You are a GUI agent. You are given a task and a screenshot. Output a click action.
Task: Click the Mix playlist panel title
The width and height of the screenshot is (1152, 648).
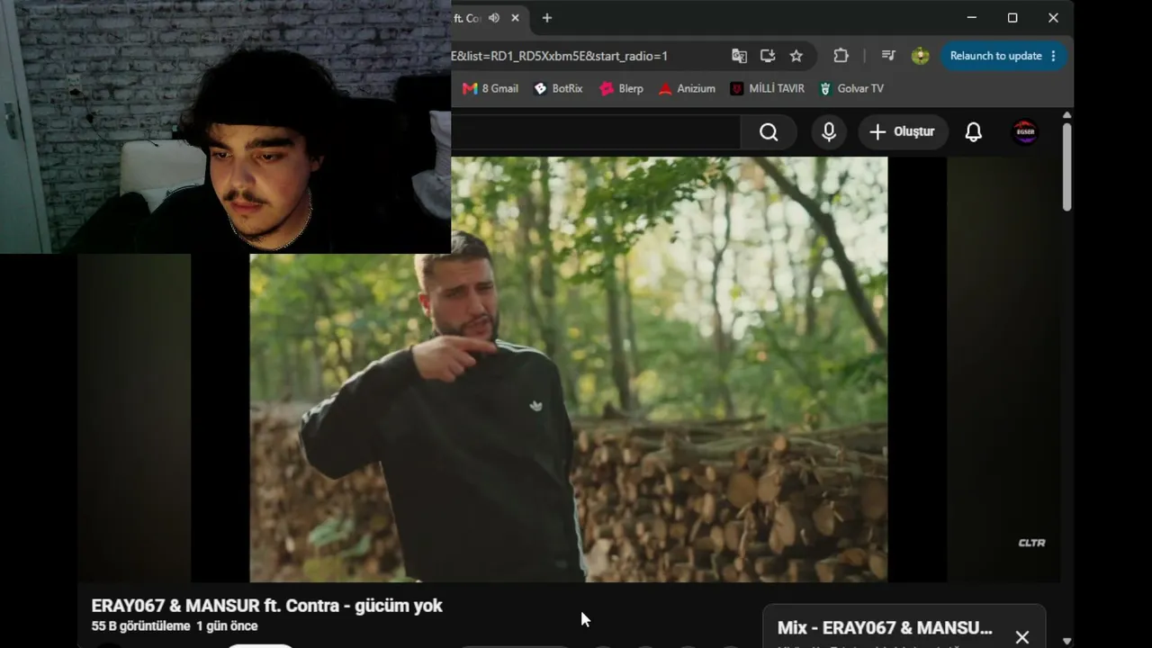point(885,627)
